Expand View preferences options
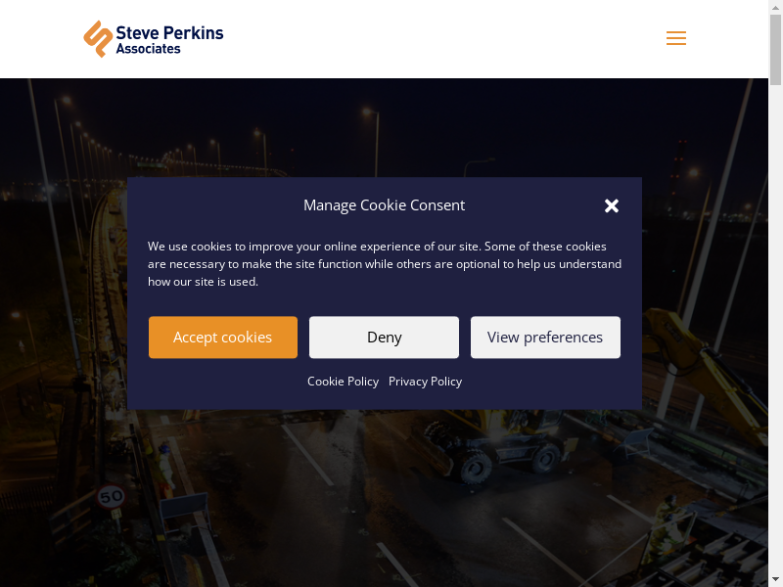This screenshot has height=587, width=783. [545, 337]
